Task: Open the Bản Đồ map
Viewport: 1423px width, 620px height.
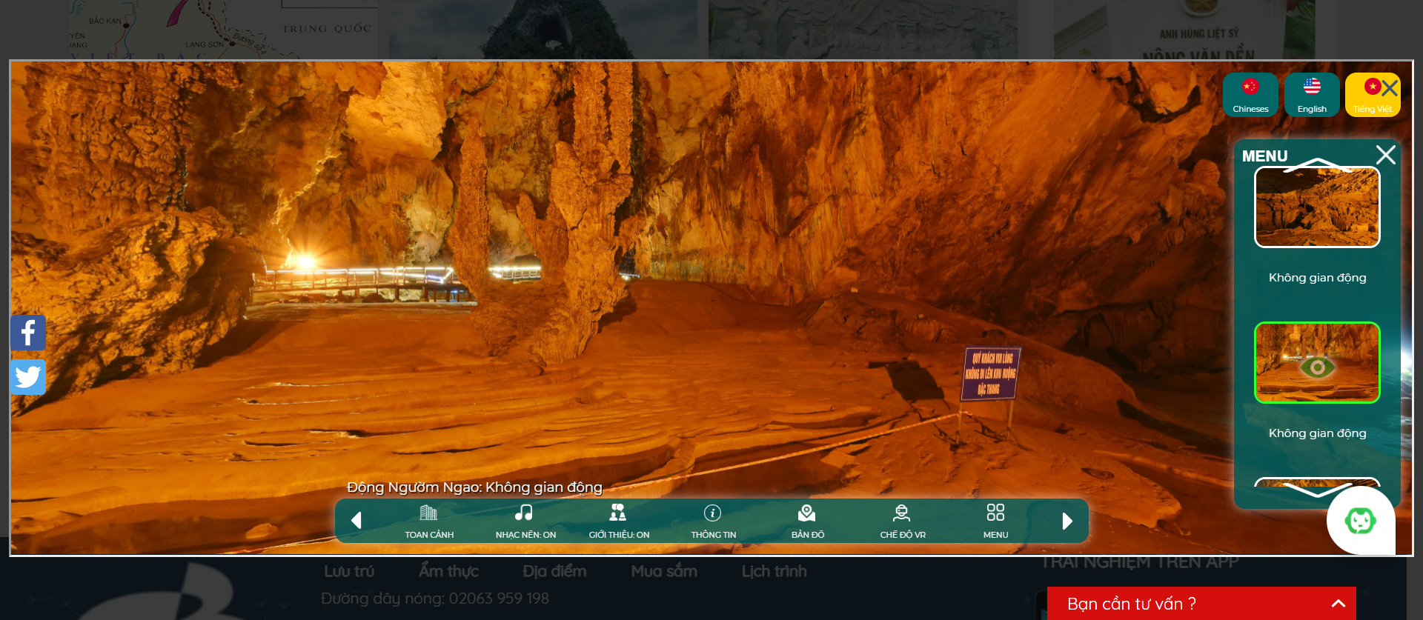Action: pos(807,521)
